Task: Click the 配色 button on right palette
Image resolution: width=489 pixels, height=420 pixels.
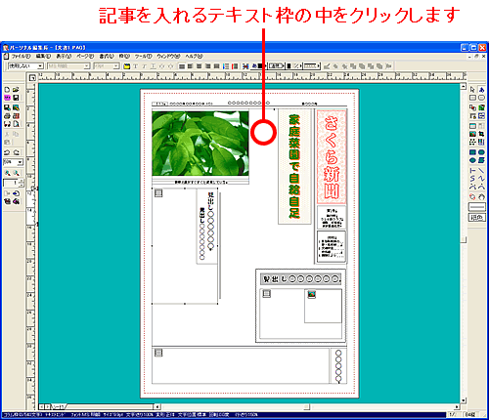Action: point(477,218)
